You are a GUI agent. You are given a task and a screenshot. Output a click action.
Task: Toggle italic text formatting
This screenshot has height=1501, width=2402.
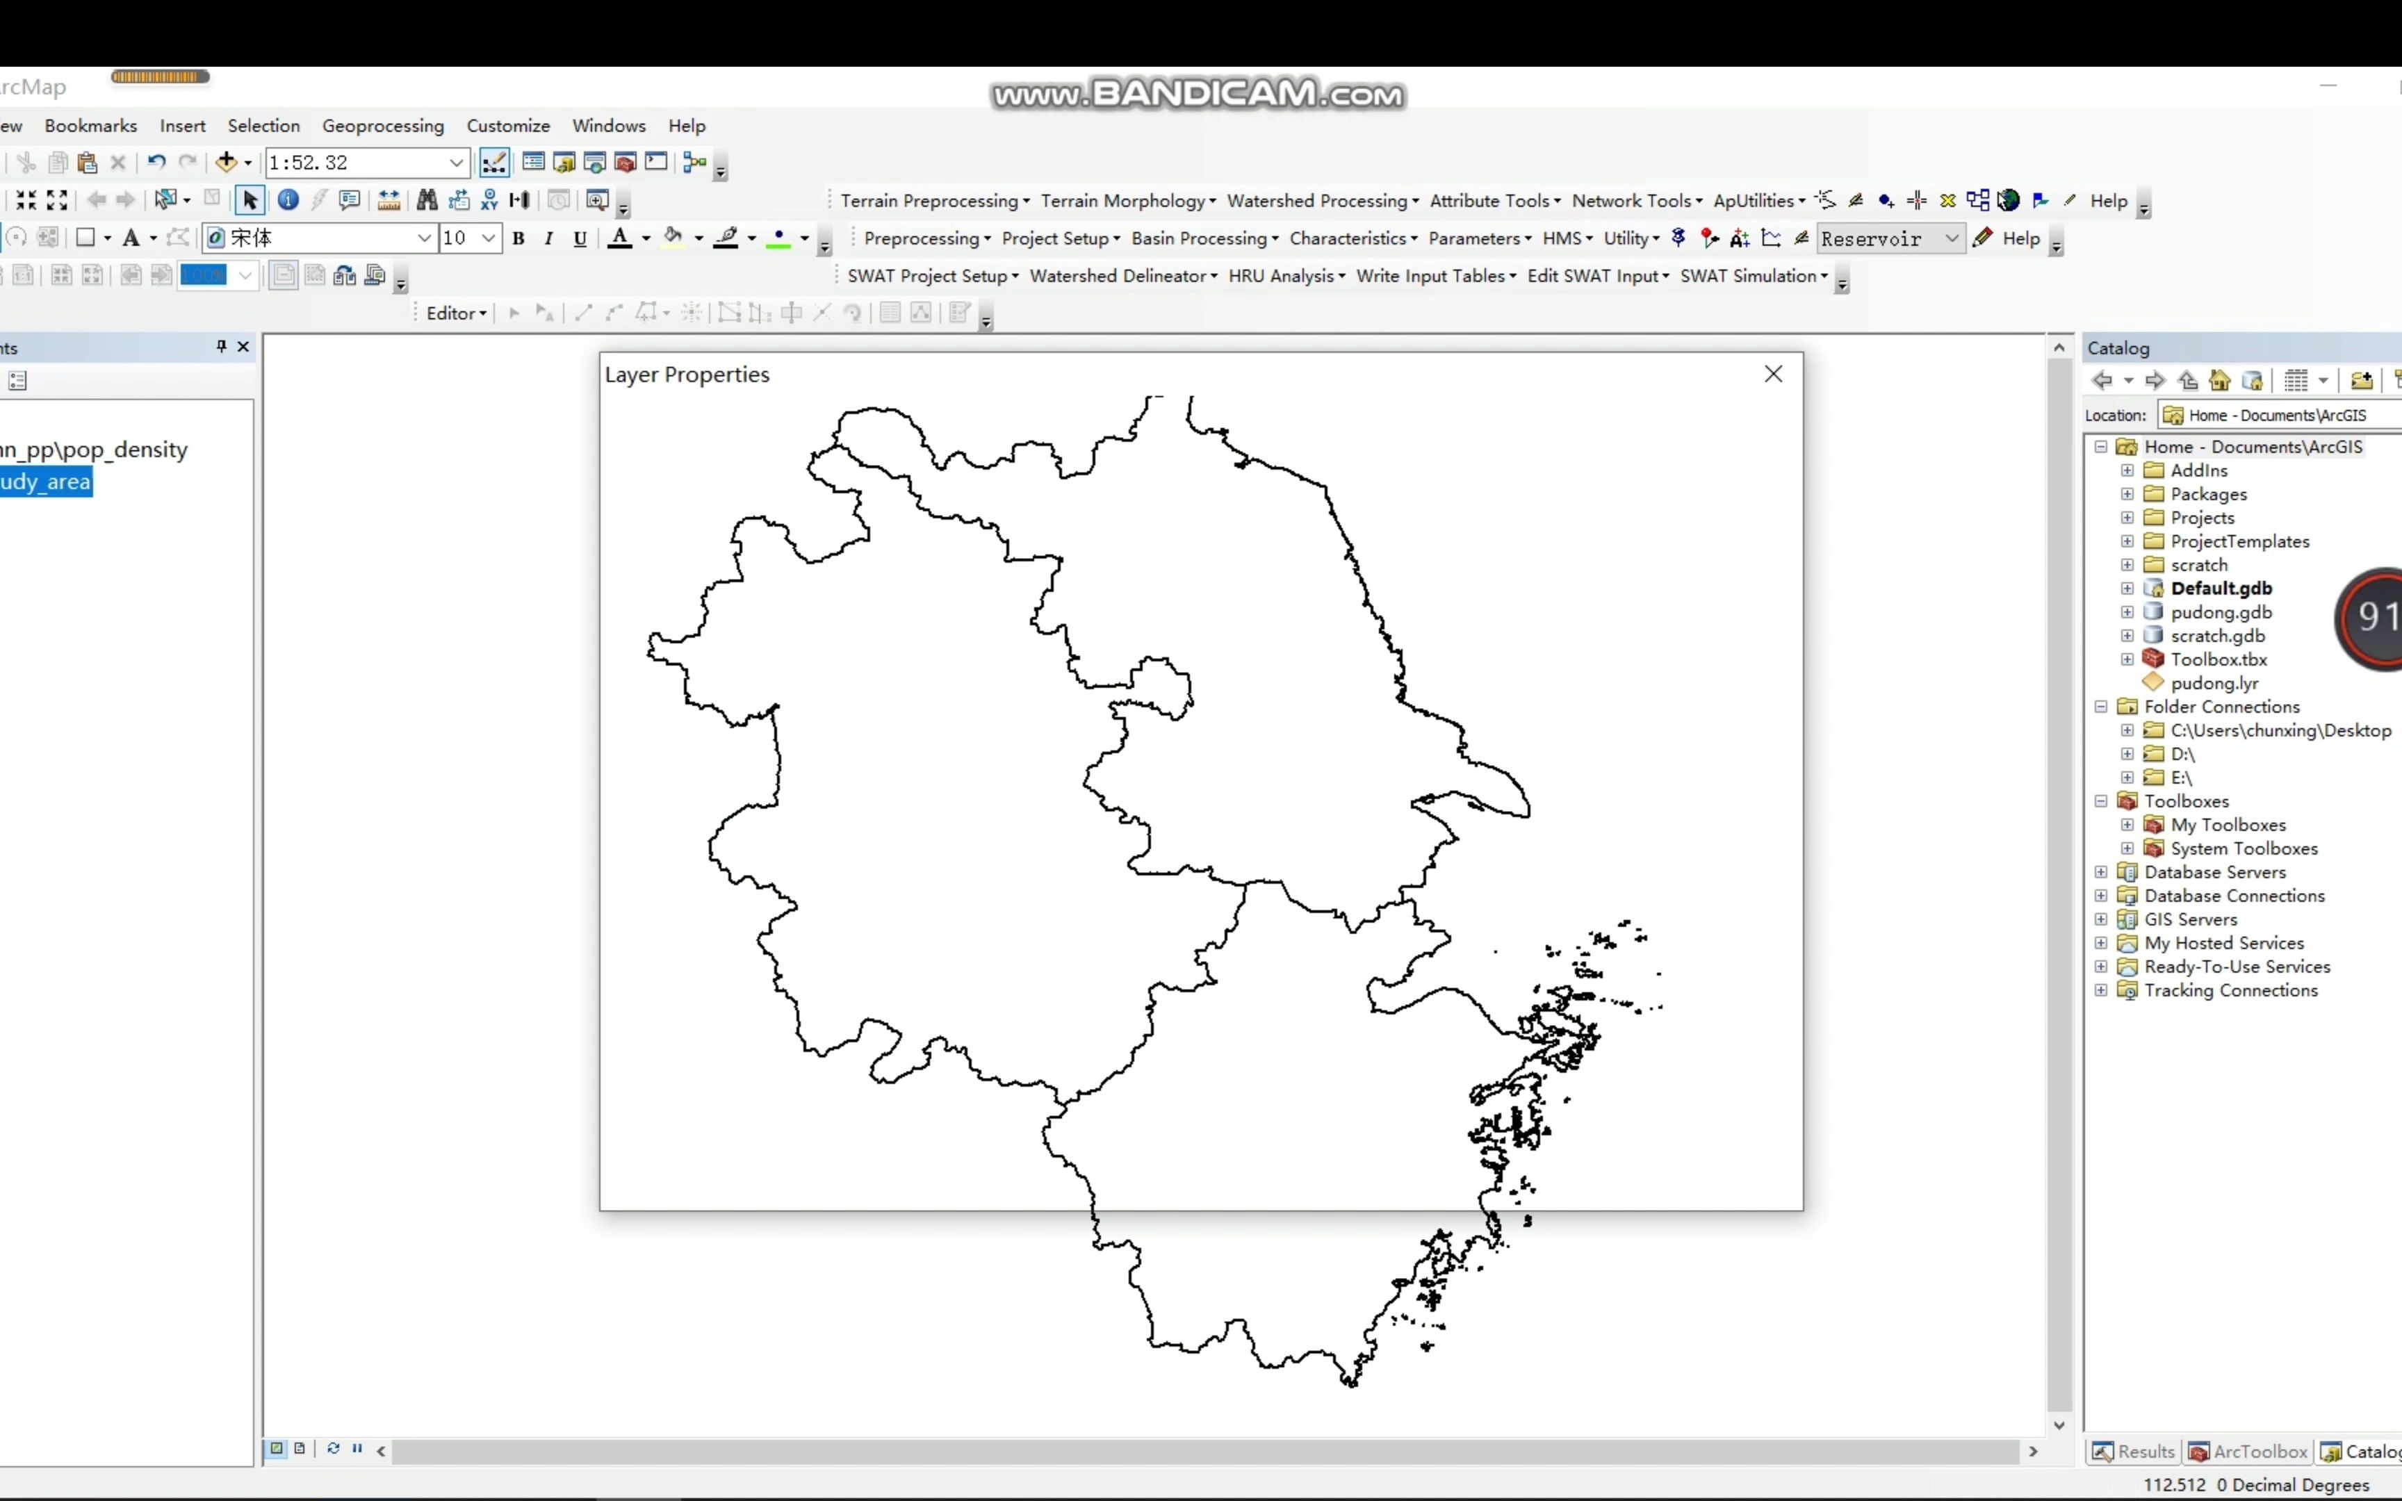coord(549,238)
